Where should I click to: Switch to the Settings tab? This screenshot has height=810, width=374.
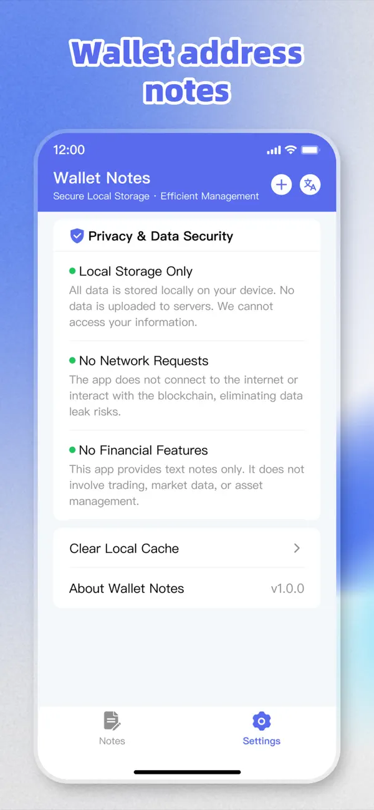coord(261,728)
